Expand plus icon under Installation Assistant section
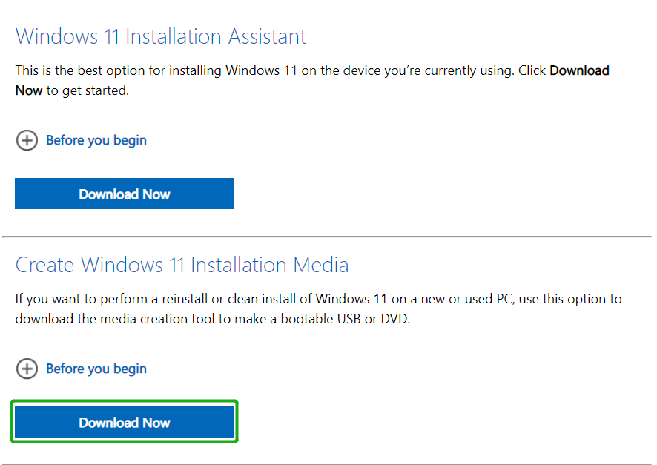 (x=27, y=140)
